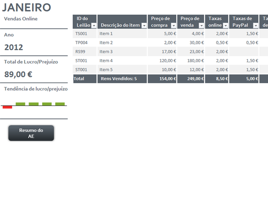Select cell TP004 in the auction ID column
268x206 pixels.
pos(85,43)
